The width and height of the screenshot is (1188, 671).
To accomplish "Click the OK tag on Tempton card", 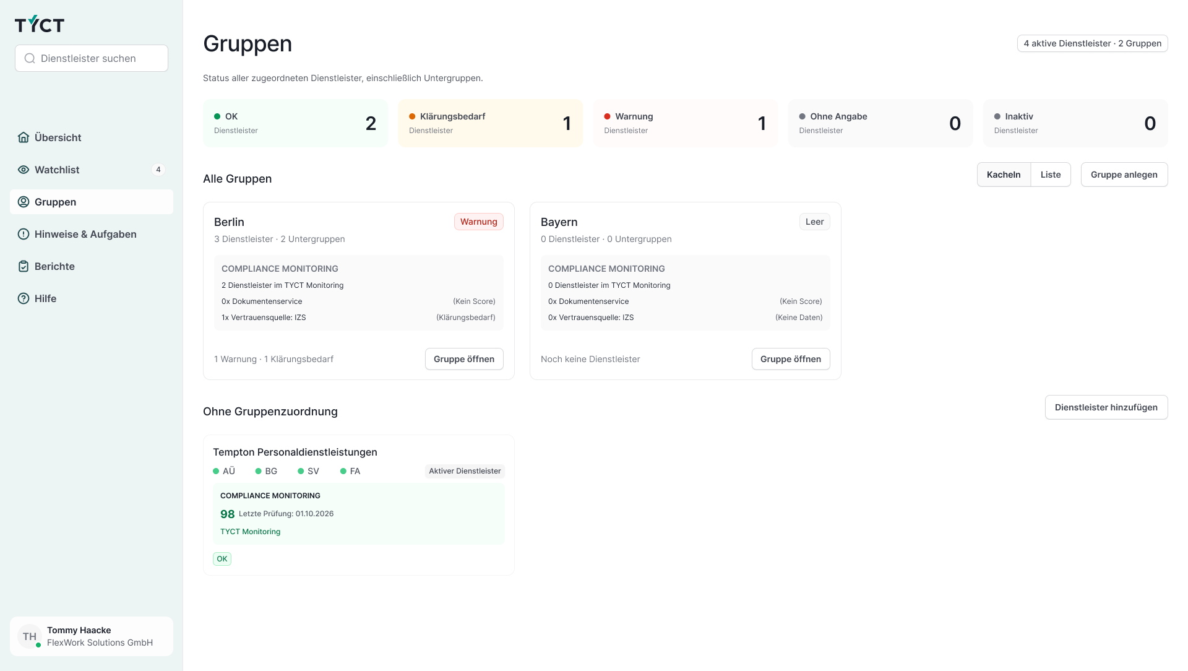I will click(x=222, y=559).
